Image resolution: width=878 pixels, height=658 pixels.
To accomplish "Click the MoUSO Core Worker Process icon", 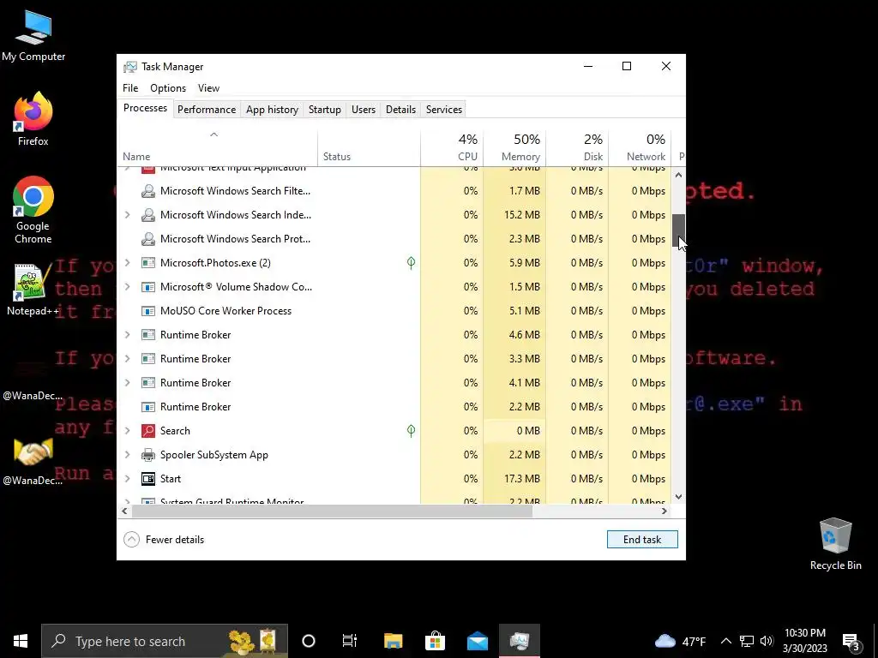I will point(147,311).
